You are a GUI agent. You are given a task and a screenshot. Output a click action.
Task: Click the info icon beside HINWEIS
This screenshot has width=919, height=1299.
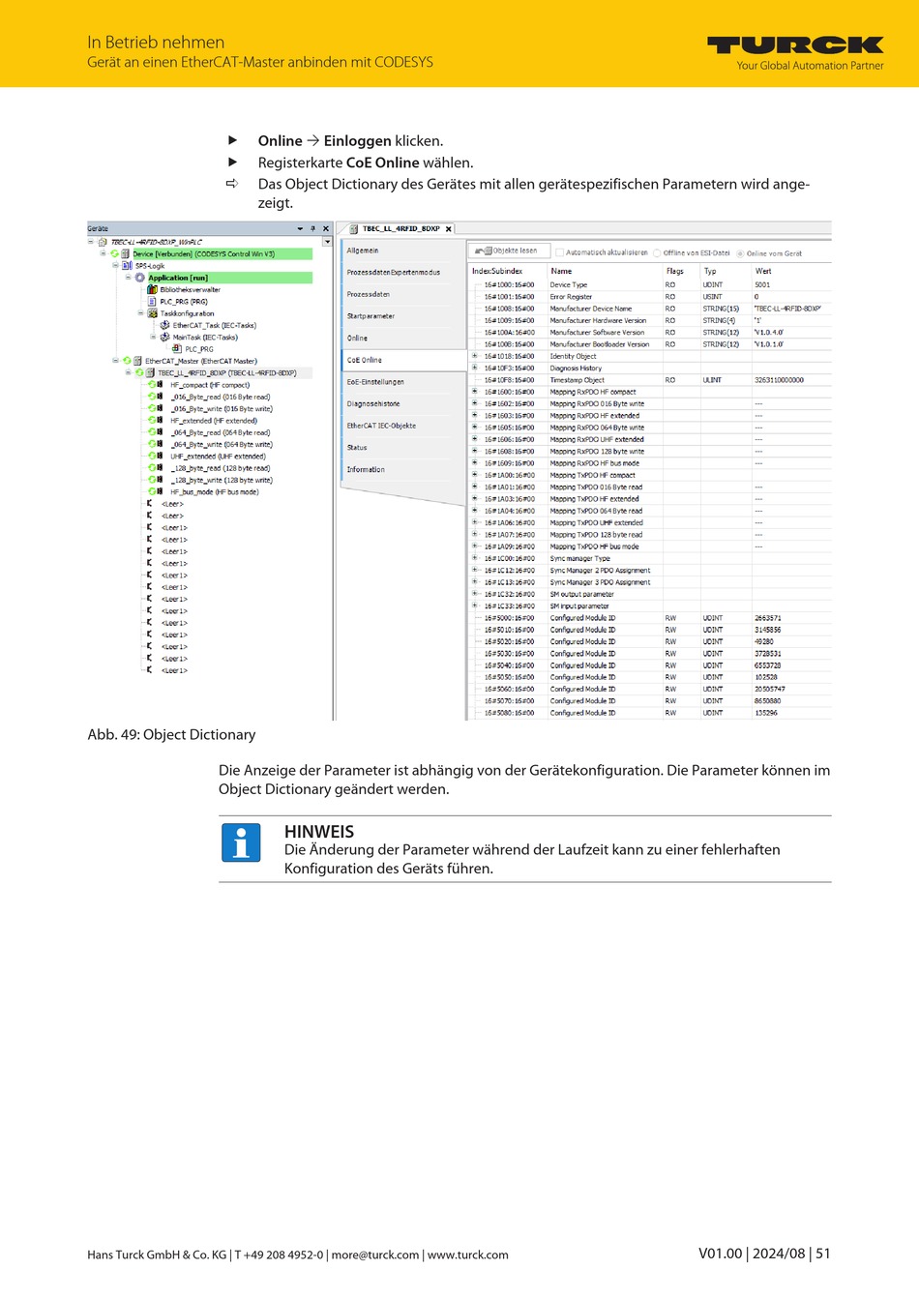[x=242, y=842]
